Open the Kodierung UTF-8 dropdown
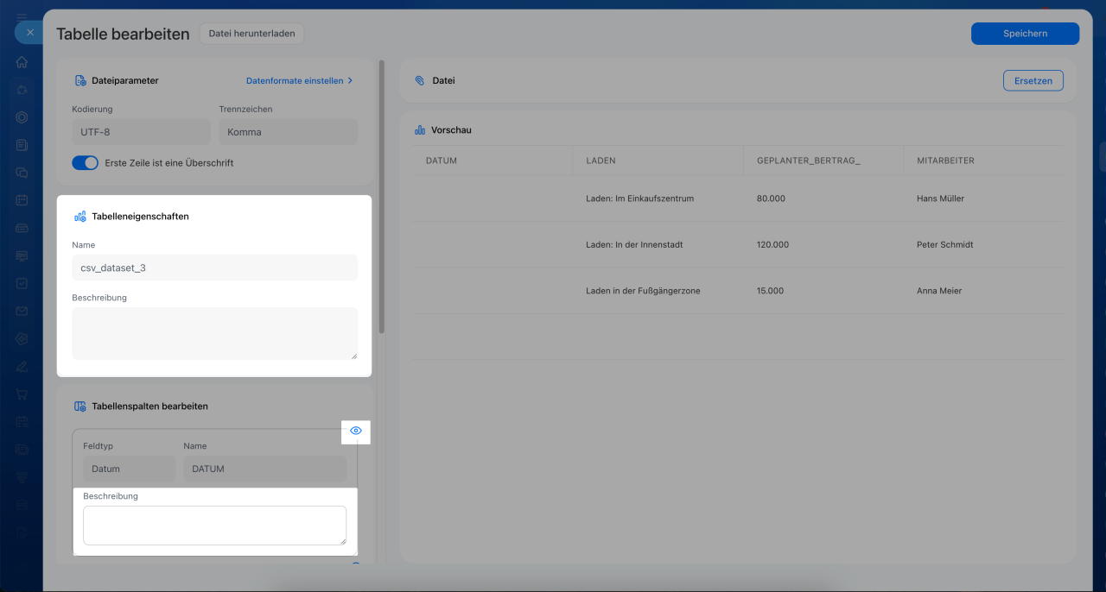 [x=141, y=132]
